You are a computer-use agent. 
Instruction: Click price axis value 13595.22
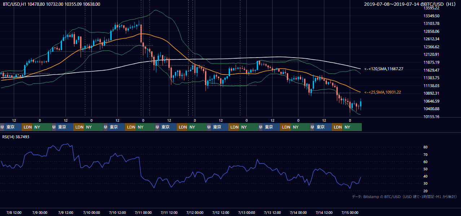point(431,8)
